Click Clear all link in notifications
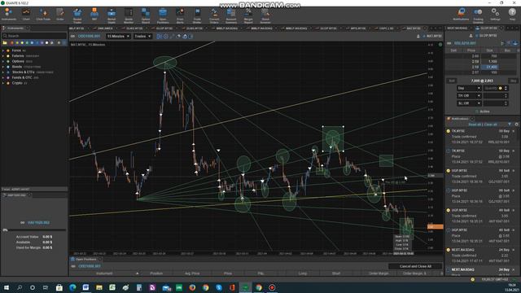The width and height of the screenshot is (521, 293). [x=490, y=125]
